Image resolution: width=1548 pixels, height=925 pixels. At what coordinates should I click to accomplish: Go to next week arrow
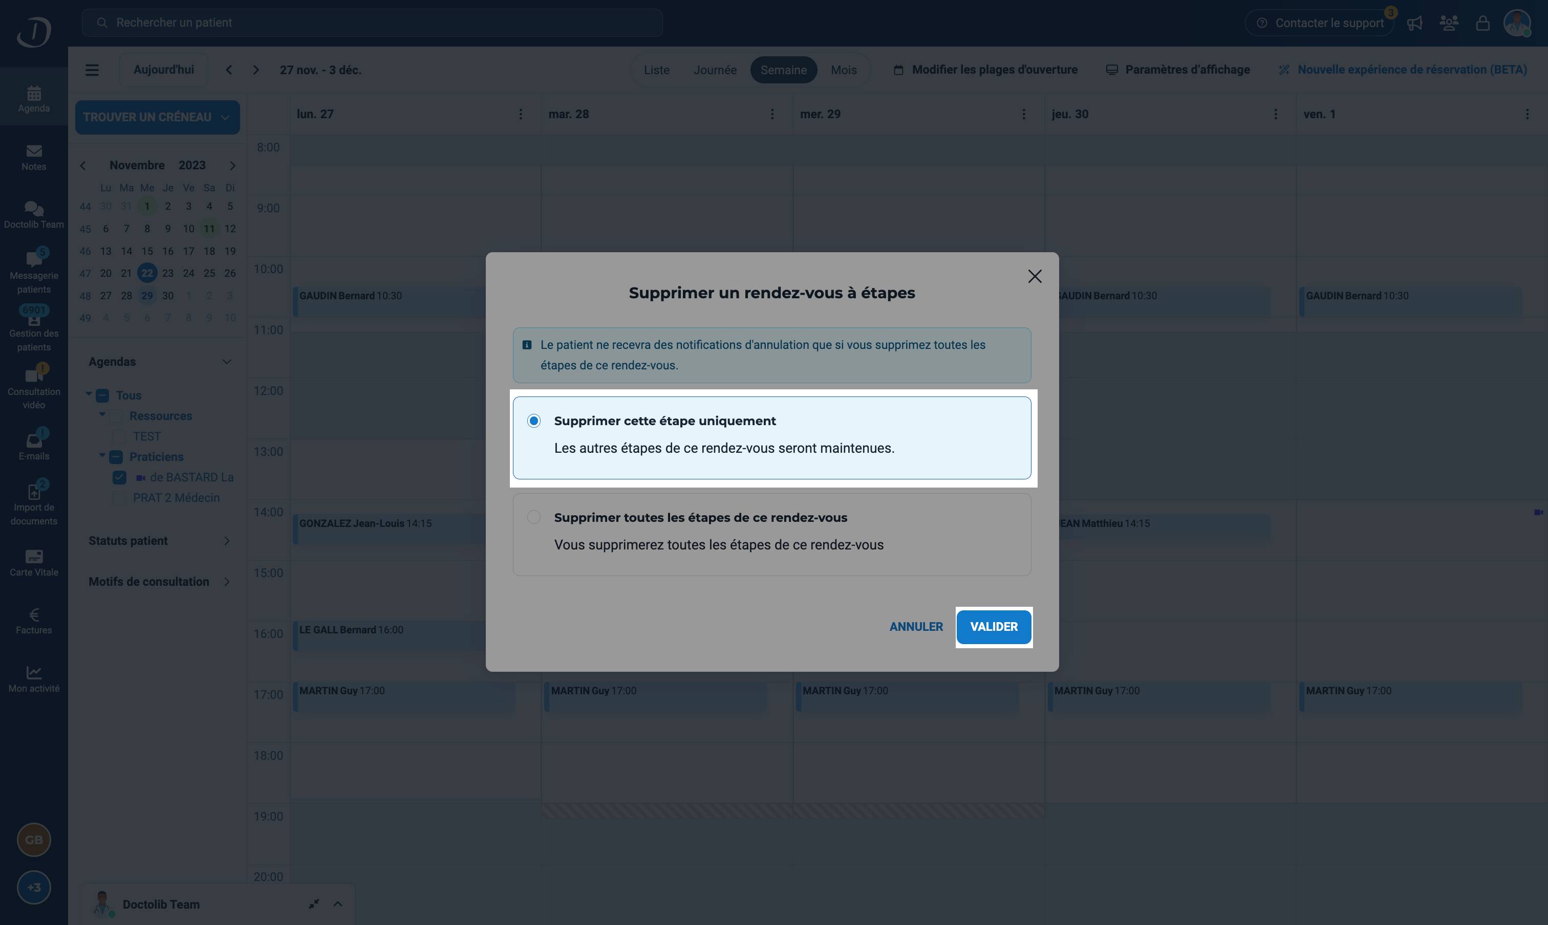click(x=256, y=70)
